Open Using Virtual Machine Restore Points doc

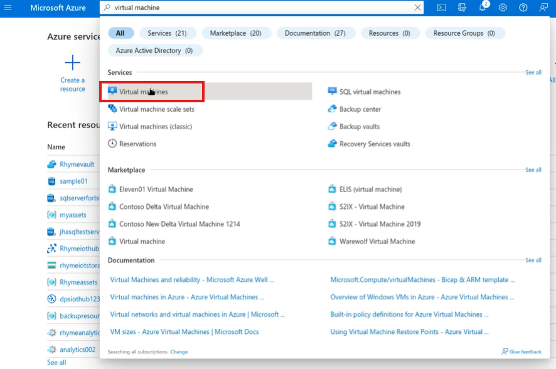(x=409, y=332)
